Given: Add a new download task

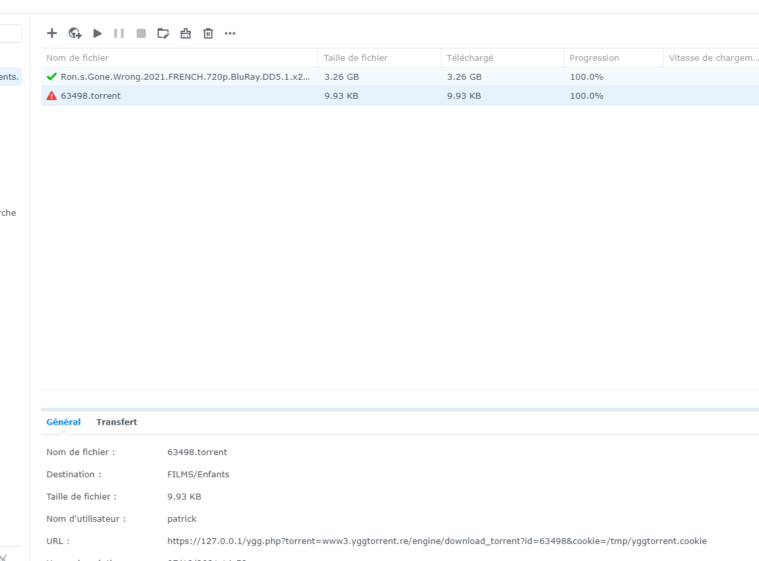Looking at the screenshot, I should pyautogui.click(x=52, y=33).
